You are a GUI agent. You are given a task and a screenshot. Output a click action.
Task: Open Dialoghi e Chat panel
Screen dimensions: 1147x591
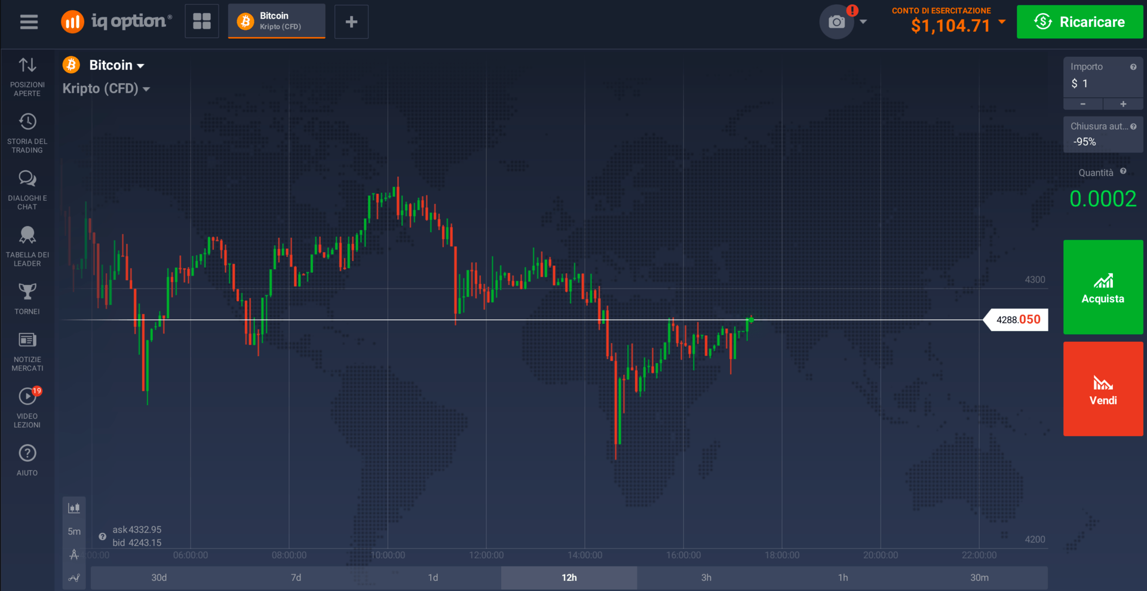(27, 190)
